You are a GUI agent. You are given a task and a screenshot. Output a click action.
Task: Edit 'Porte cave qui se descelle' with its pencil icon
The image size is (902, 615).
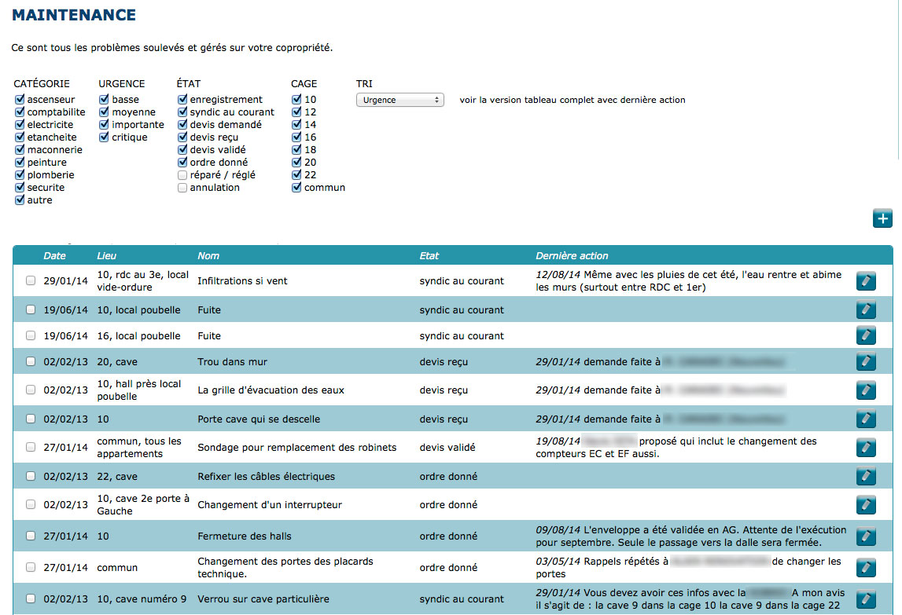[x=866, y=419]
